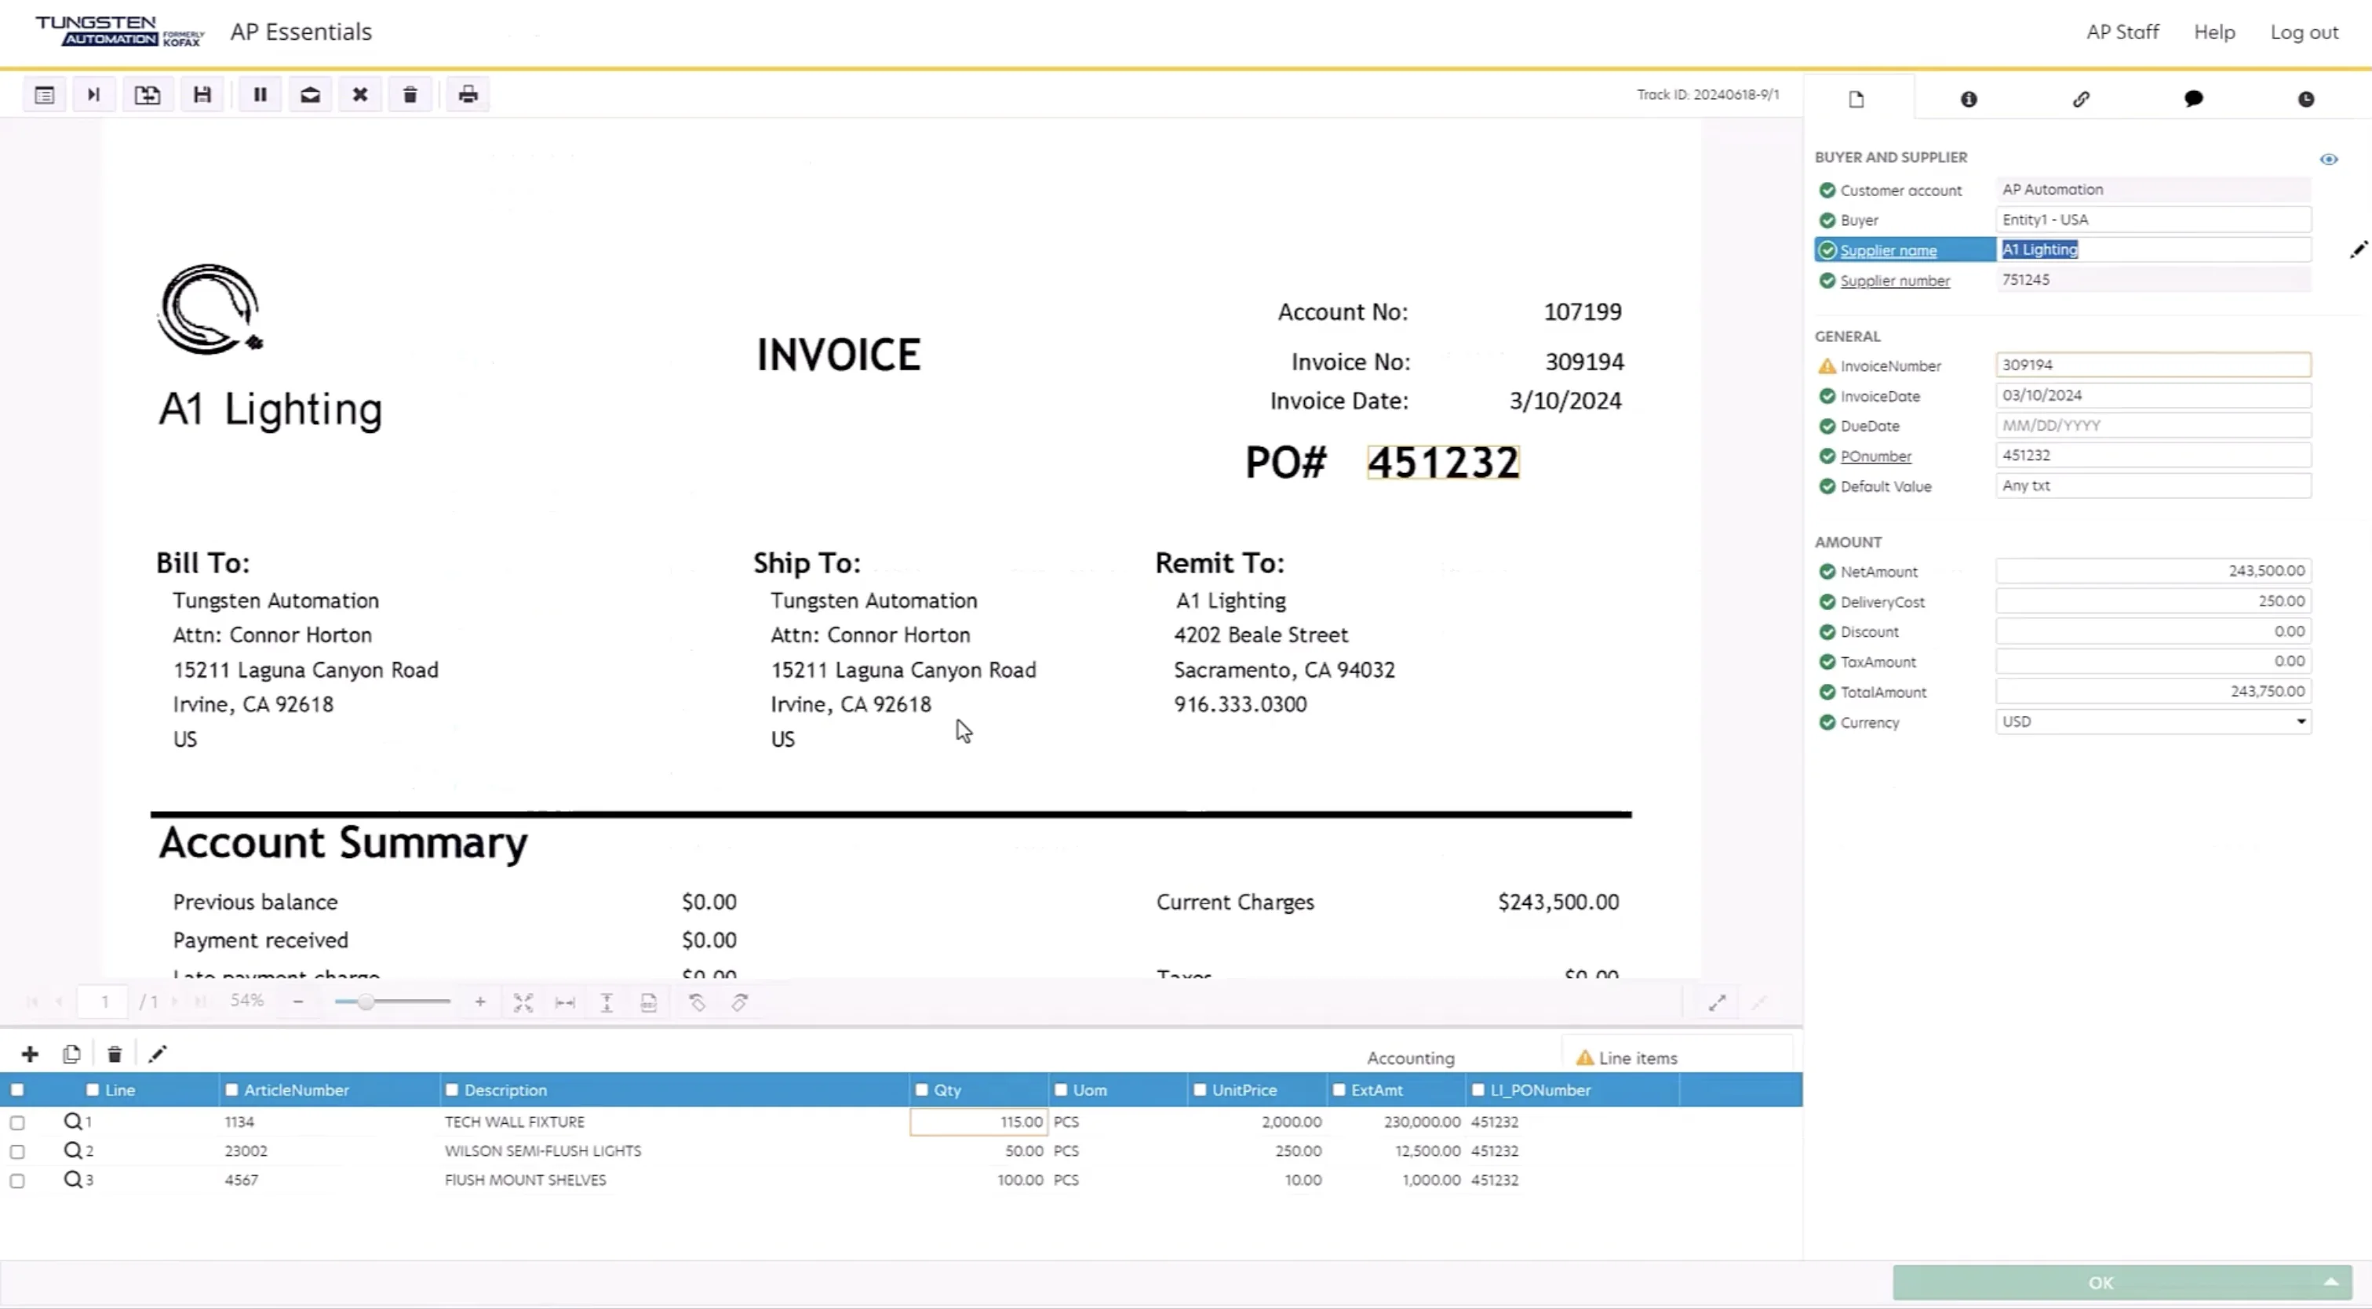Screen dimensions: 2372x1309
Task: Click the zoom slider handle
Action: 366,1002
